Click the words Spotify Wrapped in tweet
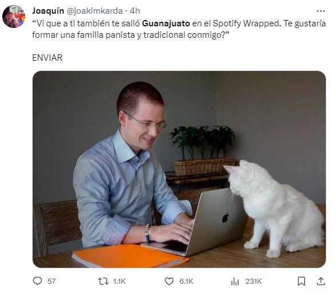Screen dimensions: 335x293 coord(246,23)
